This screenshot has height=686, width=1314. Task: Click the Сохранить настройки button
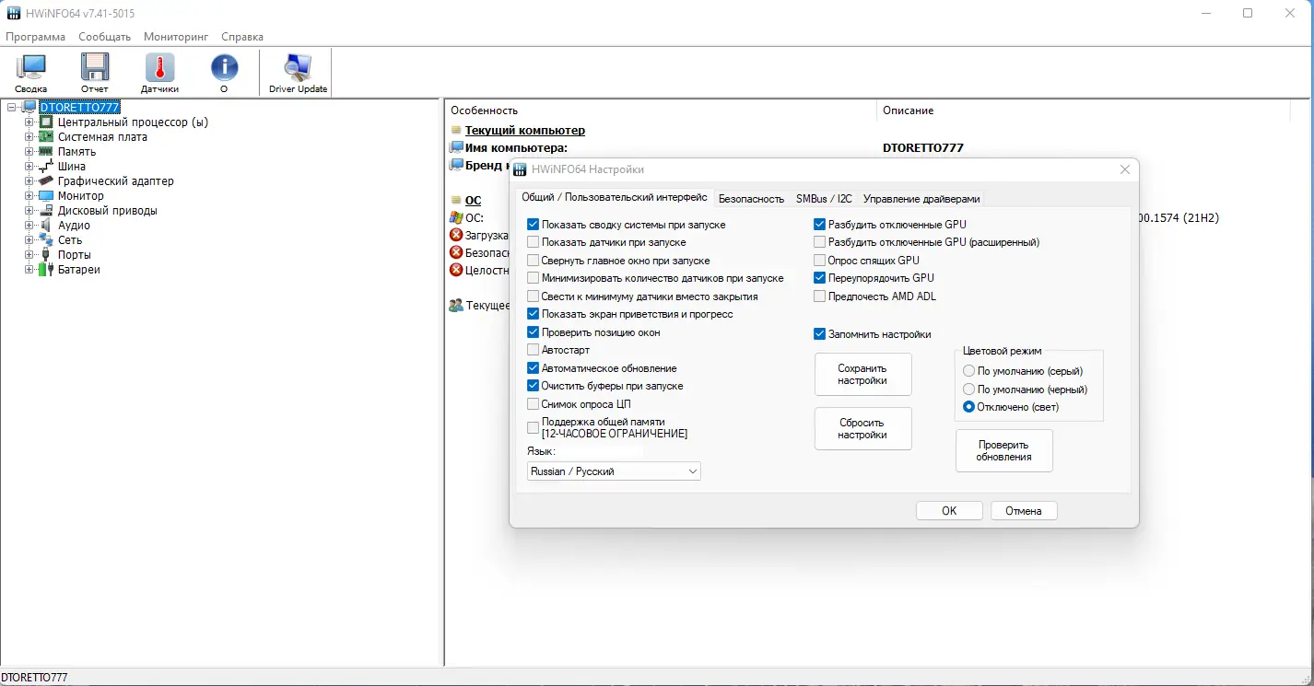[x=862, y=375]
